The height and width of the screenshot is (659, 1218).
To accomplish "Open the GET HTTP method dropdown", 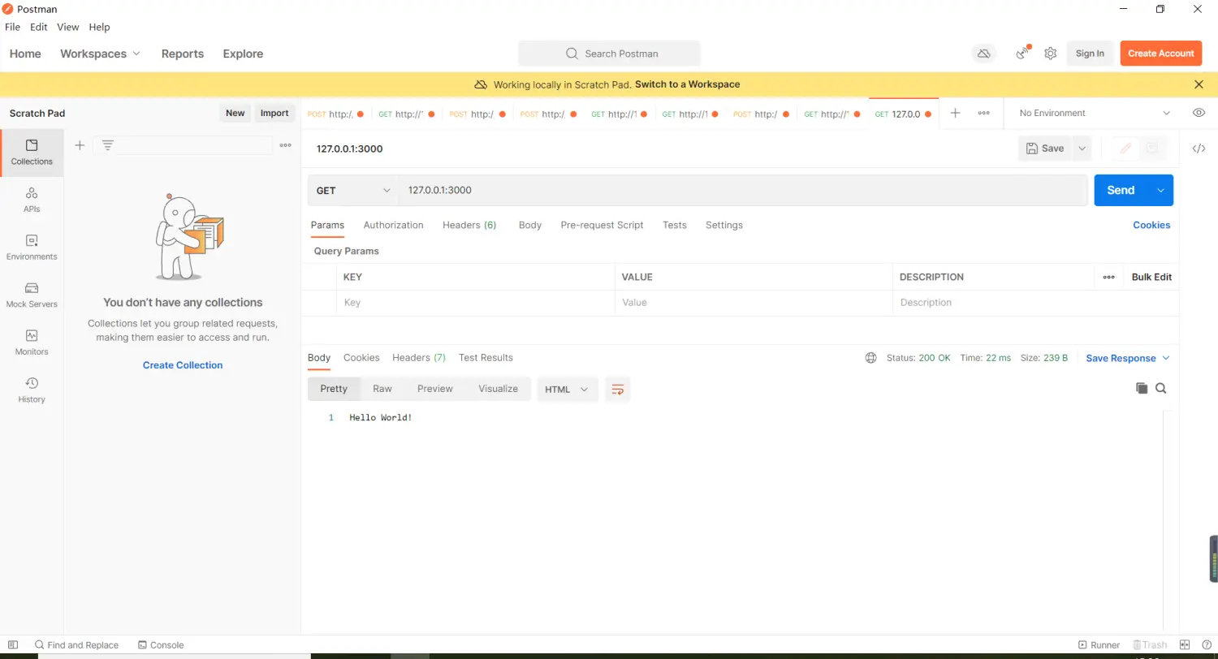I will tap(353, 191).
